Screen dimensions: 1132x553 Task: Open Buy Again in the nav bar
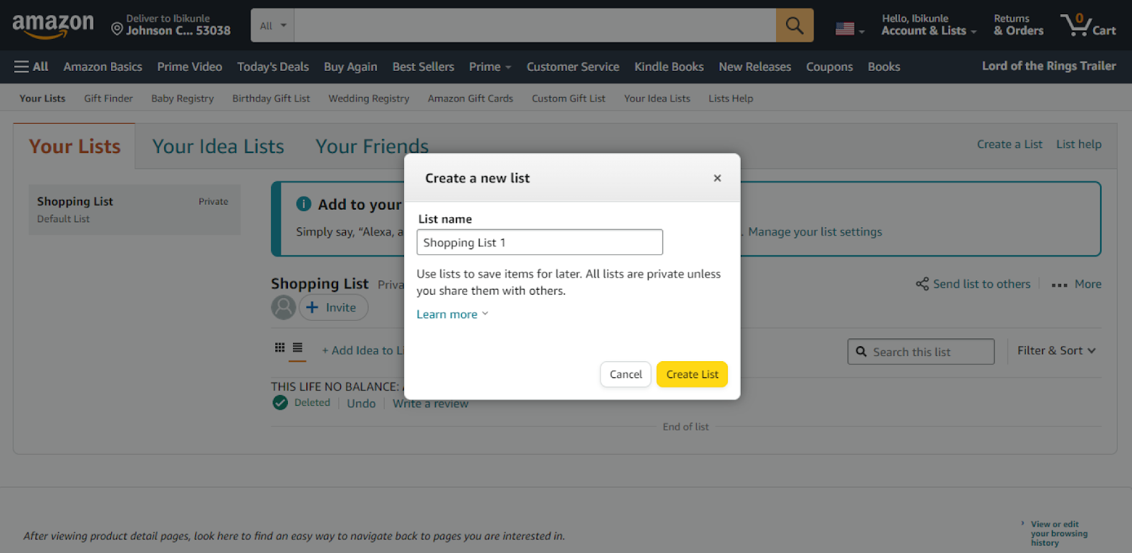click(x=350, y=67)
